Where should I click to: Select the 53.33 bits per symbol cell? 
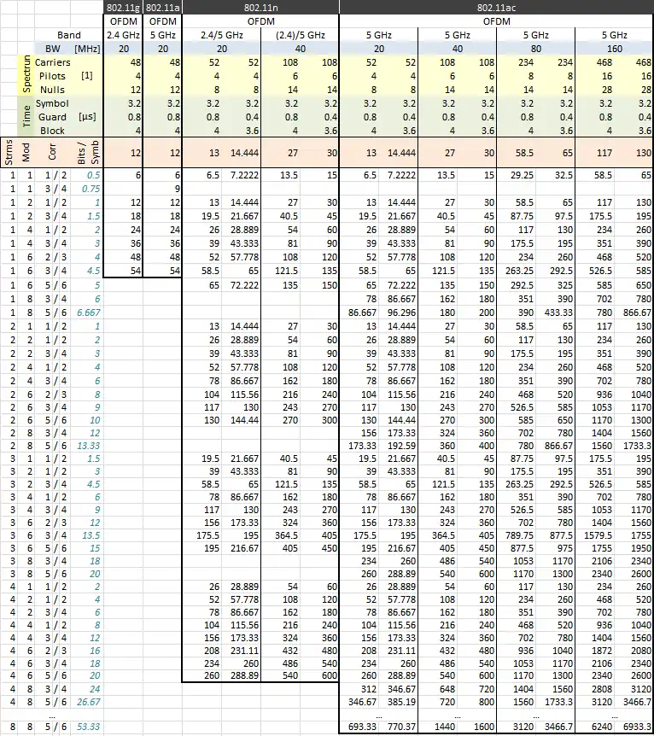[87, 727]
